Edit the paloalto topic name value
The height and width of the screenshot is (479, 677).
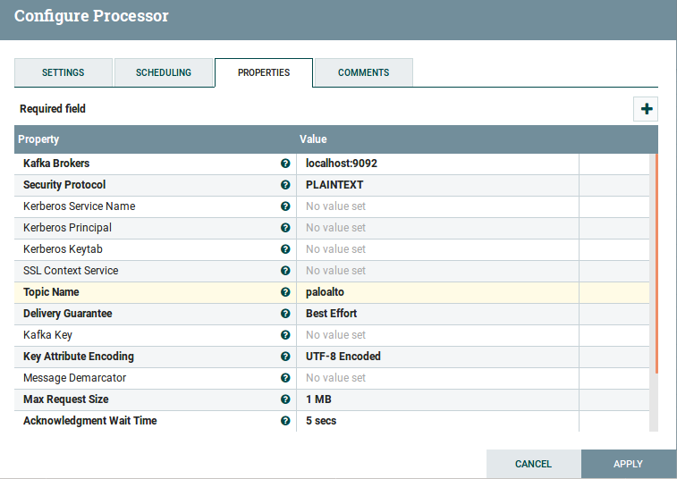pos(437,292)
